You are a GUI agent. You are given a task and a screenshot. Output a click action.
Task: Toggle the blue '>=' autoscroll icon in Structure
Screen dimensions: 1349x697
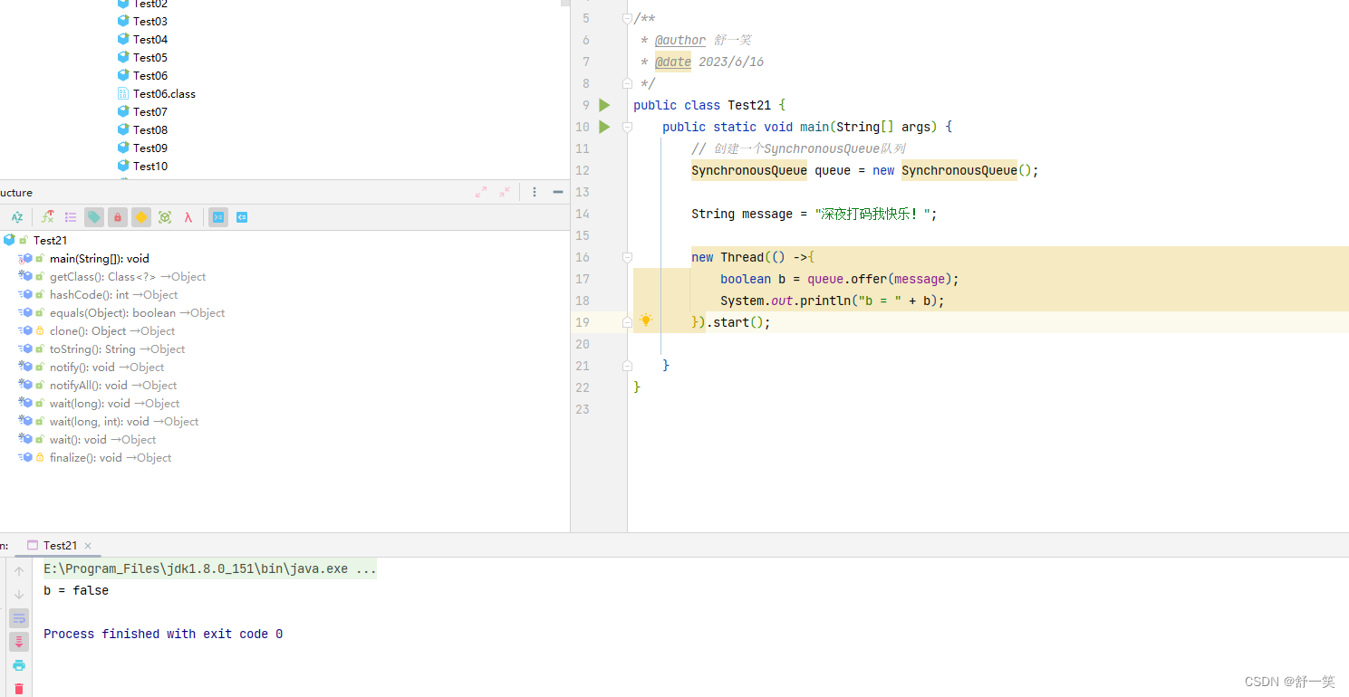(218, 217)
